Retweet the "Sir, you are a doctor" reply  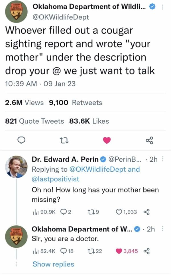tap(91, 251)
